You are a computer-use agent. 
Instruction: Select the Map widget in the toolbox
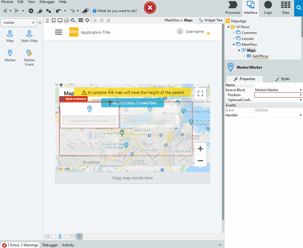10,36
